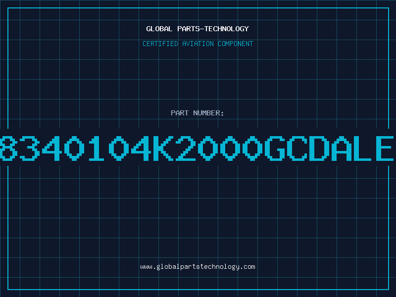Screen dimensions: 396x297
Task: Click the GLOBAL PARTS-TECHNOLOGY heading
Action: coord(198,29)
